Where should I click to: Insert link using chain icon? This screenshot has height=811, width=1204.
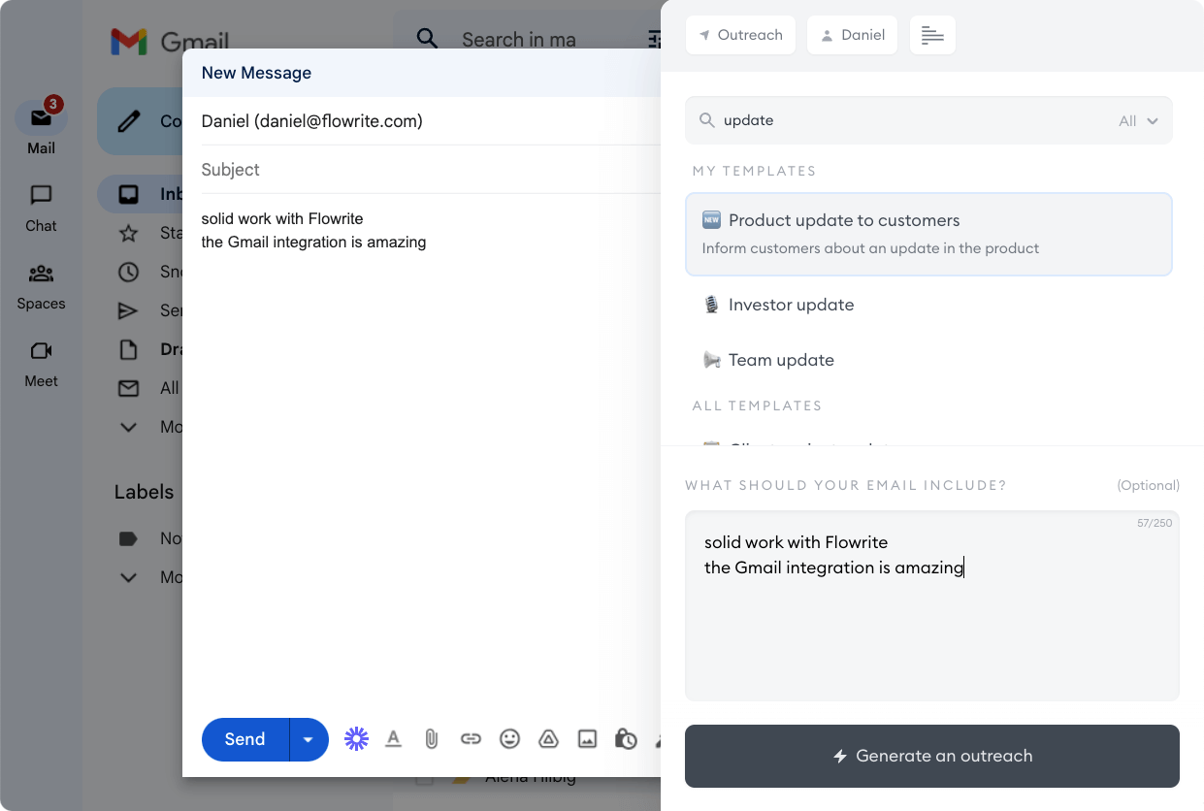click(x=471, y=739)
